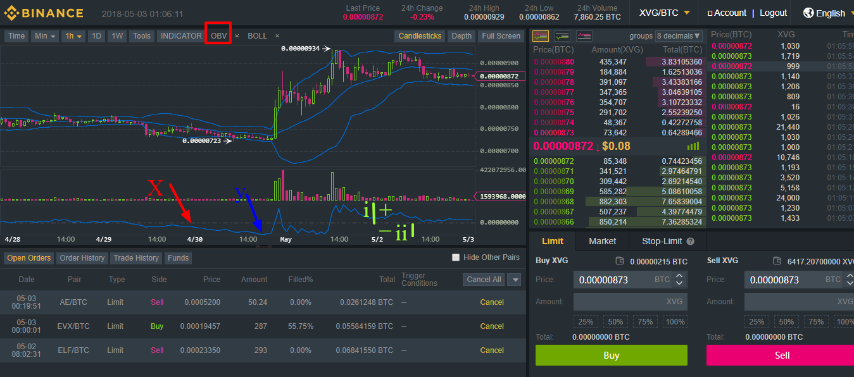Viewport: 854px width, 377px height.
Task: Select the BOLL indicator label
Action: 258,36
